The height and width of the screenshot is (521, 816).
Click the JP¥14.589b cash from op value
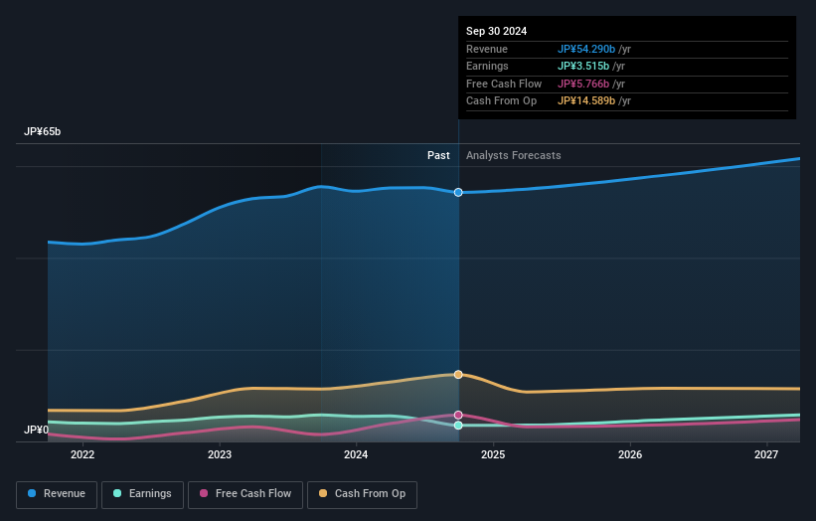[x=586, y=101]
